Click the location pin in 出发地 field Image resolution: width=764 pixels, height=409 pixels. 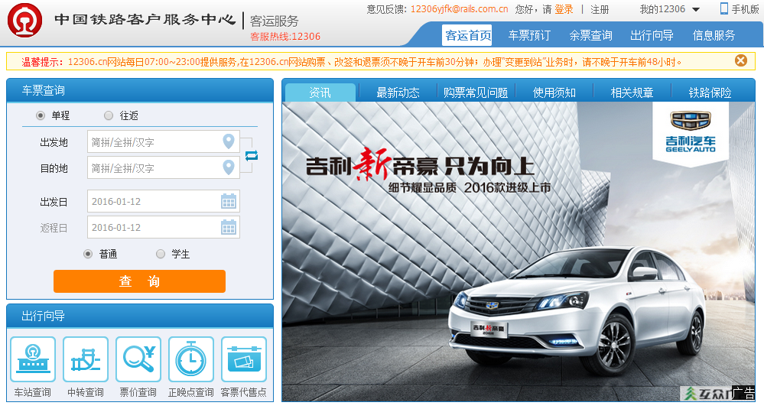229,141
